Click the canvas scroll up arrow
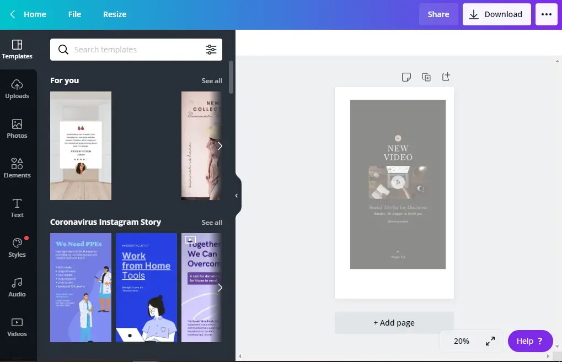This screenshot has width=562, height=362. 557,61
